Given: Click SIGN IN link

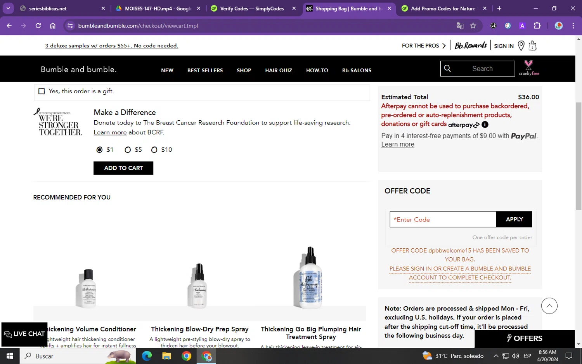Looking at the screenshot, I should click(504, 46).
